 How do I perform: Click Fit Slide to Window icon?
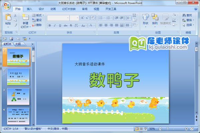click(192, 129)
